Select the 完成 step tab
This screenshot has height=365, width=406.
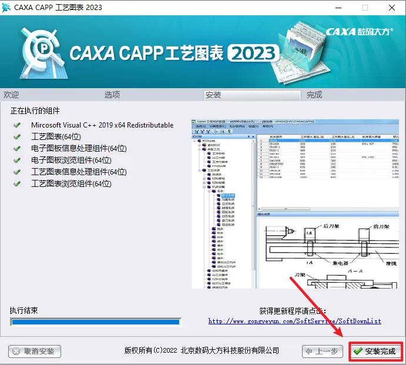314,95
